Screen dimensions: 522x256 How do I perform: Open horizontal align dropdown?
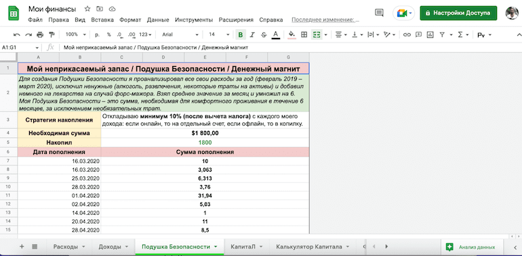(341, 34)
